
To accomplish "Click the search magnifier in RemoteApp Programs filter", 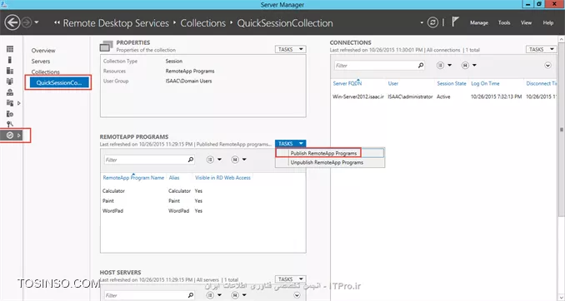I will pos(191,160).
